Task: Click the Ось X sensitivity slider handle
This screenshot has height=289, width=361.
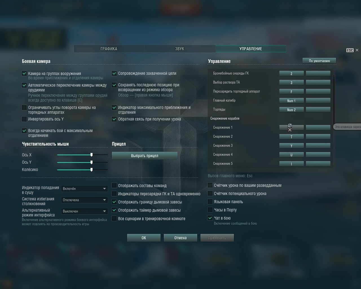Action: (x=91, y=155)
